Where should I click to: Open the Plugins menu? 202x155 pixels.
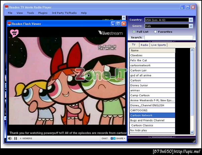(43, 13)
